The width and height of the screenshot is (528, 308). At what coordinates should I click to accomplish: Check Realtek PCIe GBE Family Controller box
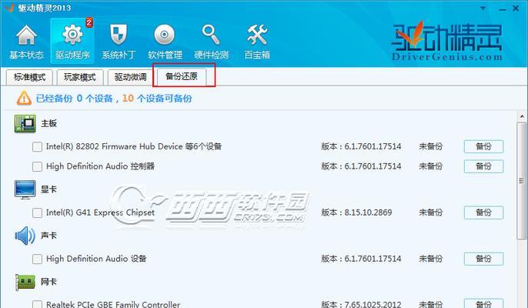[x=37, y=304]
